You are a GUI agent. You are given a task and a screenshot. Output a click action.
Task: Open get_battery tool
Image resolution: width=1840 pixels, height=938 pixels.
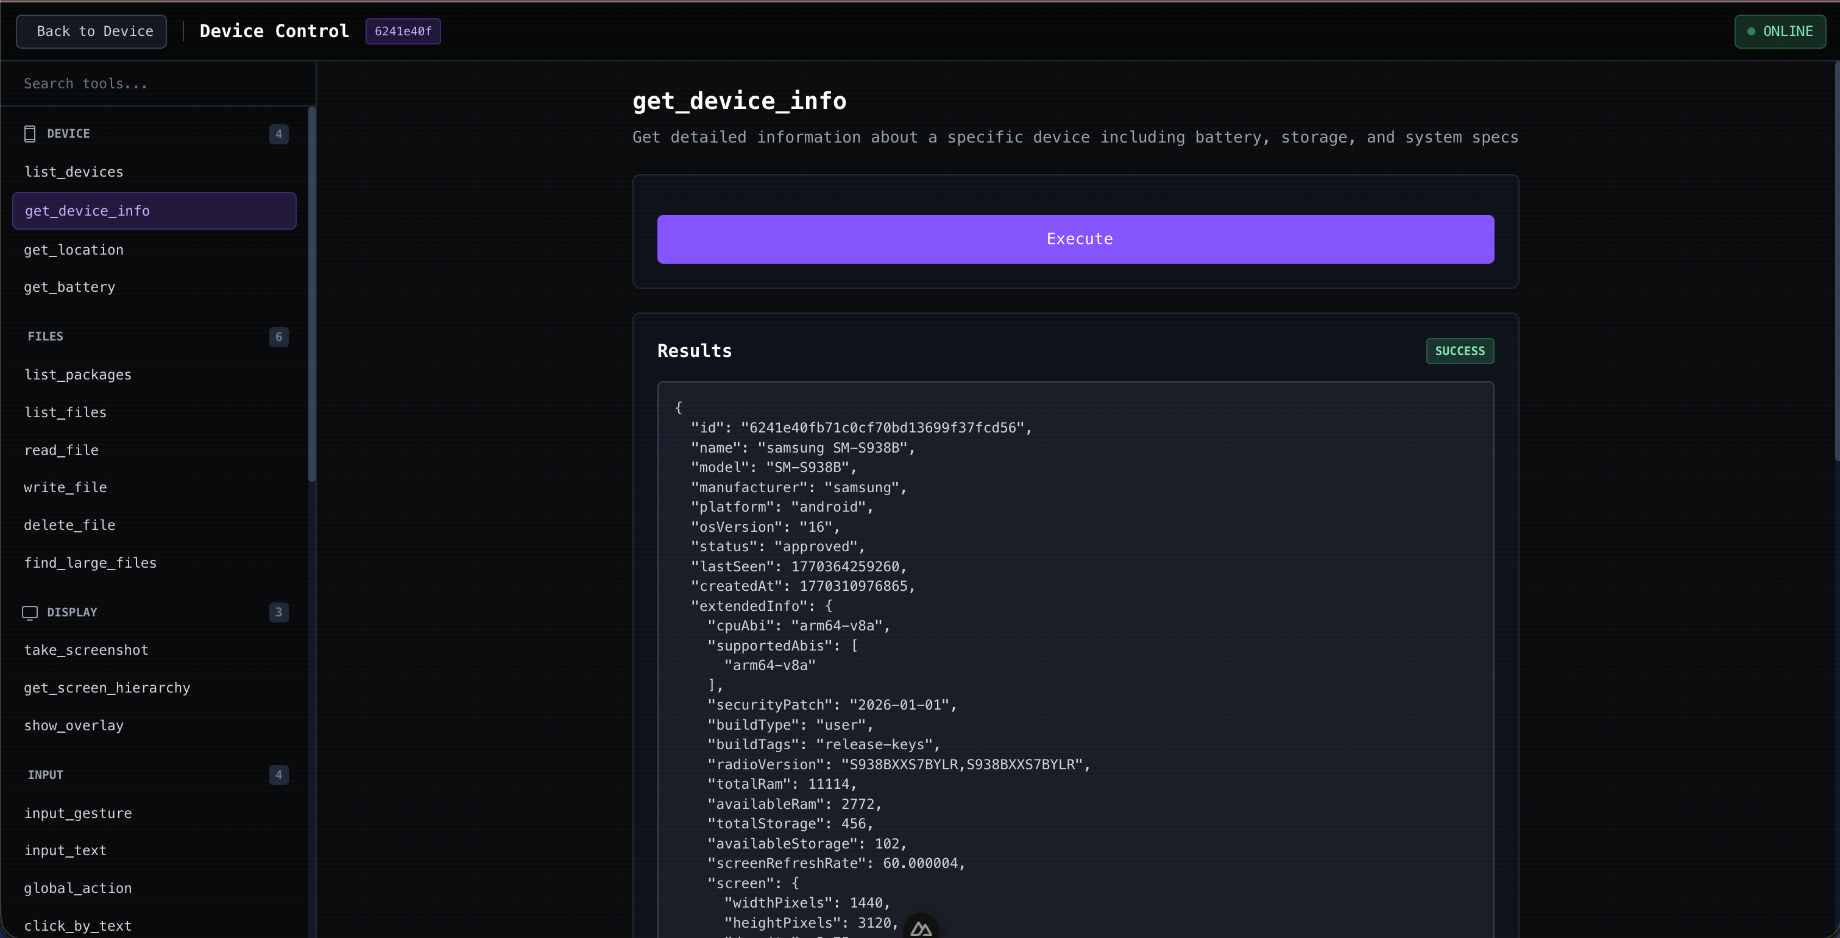tap(154, 287)
